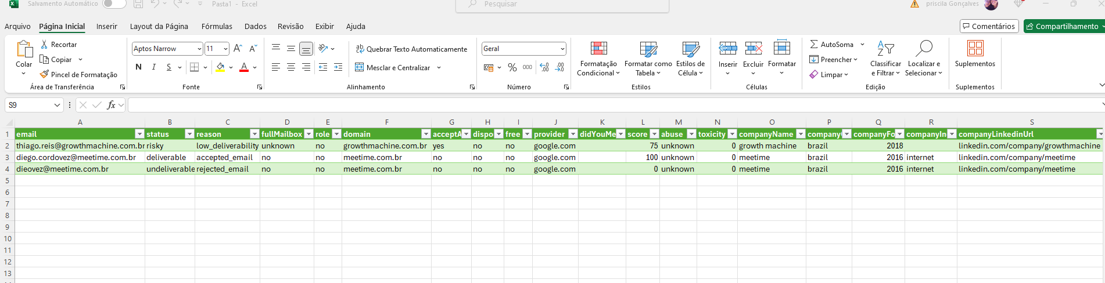Open Suplementos add-ins
The width and height of the screenshot is (1105, 283).
click(x=975, y=54)
